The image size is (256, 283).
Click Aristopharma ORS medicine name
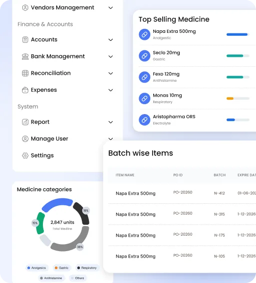174,117
